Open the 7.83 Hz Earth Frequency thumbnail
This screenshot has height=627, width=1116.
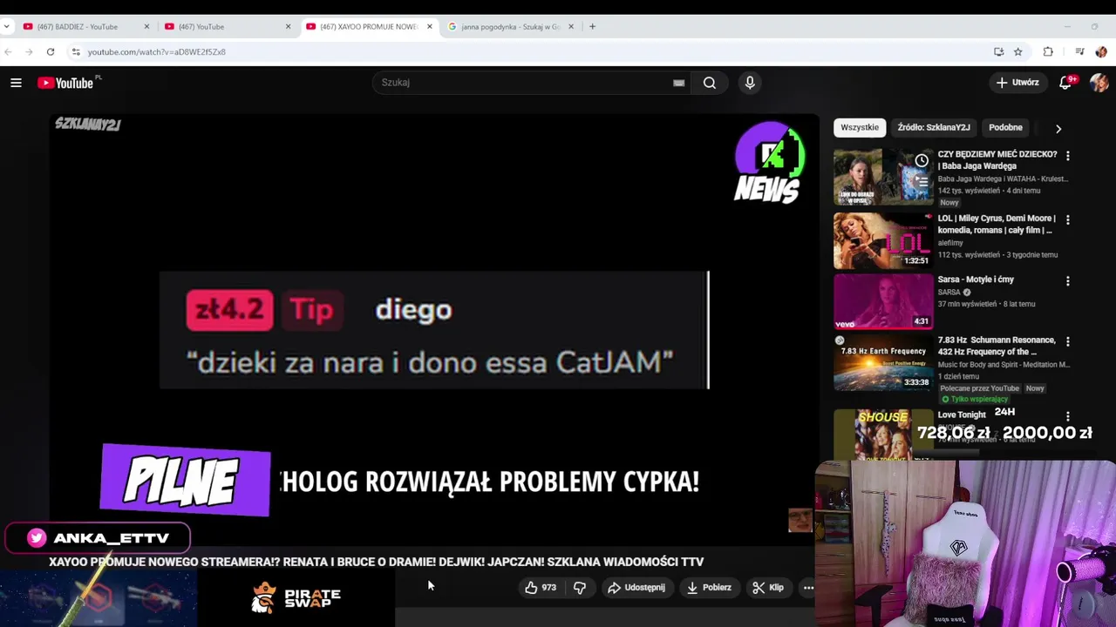[x=883, y=363]
